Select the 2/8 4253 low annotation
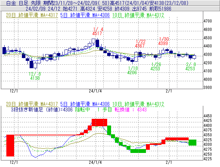The image size is (220, 167). pyautogui.click(x=190, y=66)
